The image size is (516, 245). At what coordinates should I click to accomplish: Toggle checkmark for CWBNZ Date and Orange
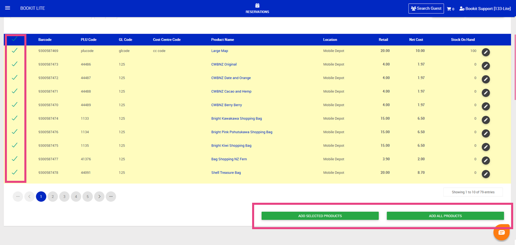15,77
